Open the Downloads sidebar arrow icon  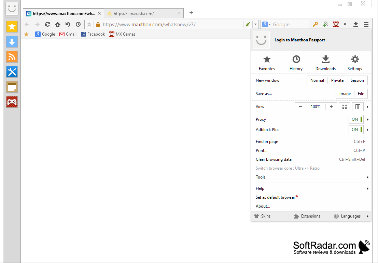point(12,42)
